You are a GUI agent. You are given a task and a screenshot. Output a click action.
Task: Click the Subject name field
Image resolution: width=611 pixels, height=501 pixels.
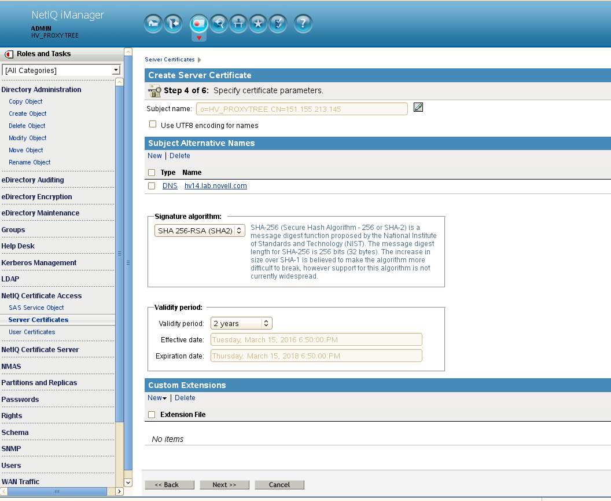point(302,109)
